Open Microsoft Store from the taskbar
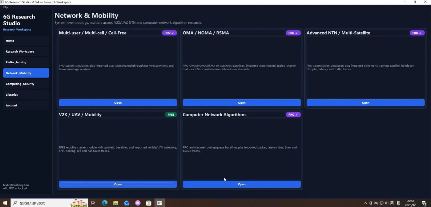 point(149,203)
